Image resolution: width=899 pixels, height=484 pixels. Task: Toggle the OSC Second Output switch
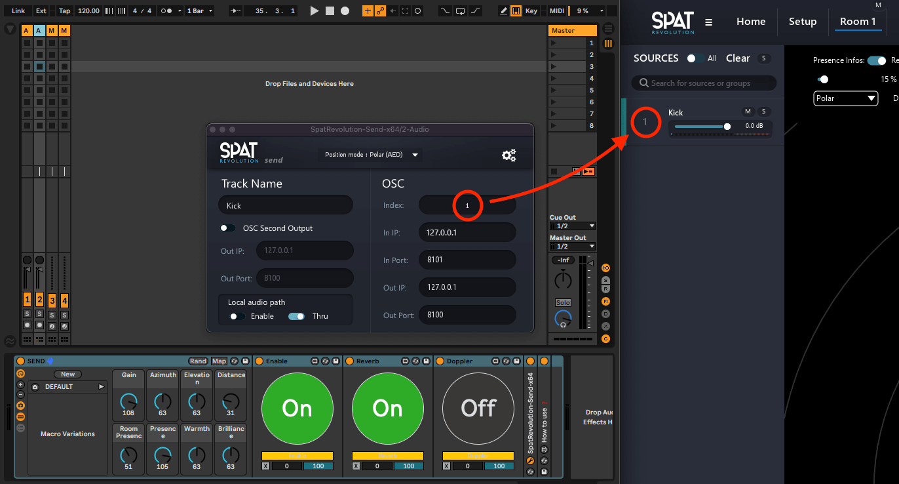tap(227, 228)
